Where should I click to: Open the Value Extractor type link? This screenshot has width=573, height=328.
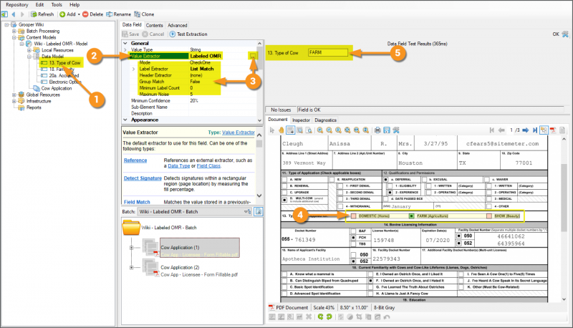239,132
